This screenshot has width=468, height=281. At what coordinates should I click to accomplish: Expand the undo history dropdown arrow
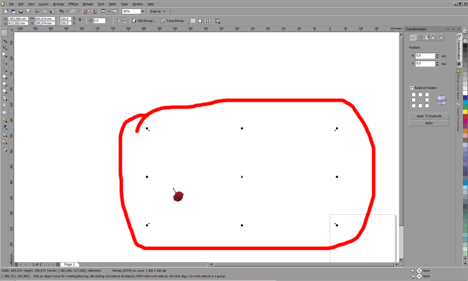coord(67,11)
